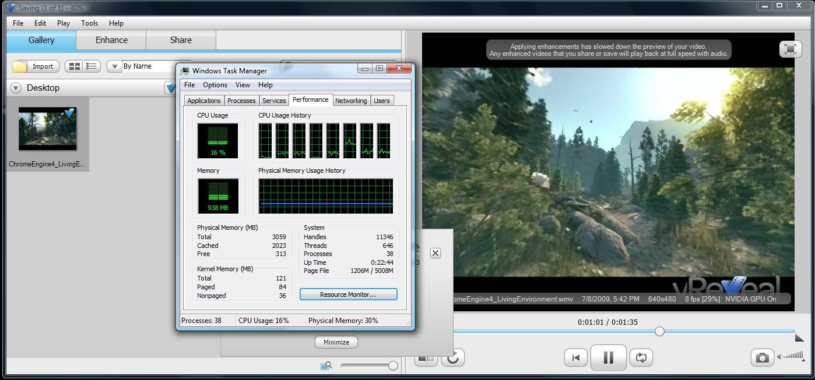815x380 pixels.
Task: Switch to Task Manager Processes tab
Action: click(241, 101)
